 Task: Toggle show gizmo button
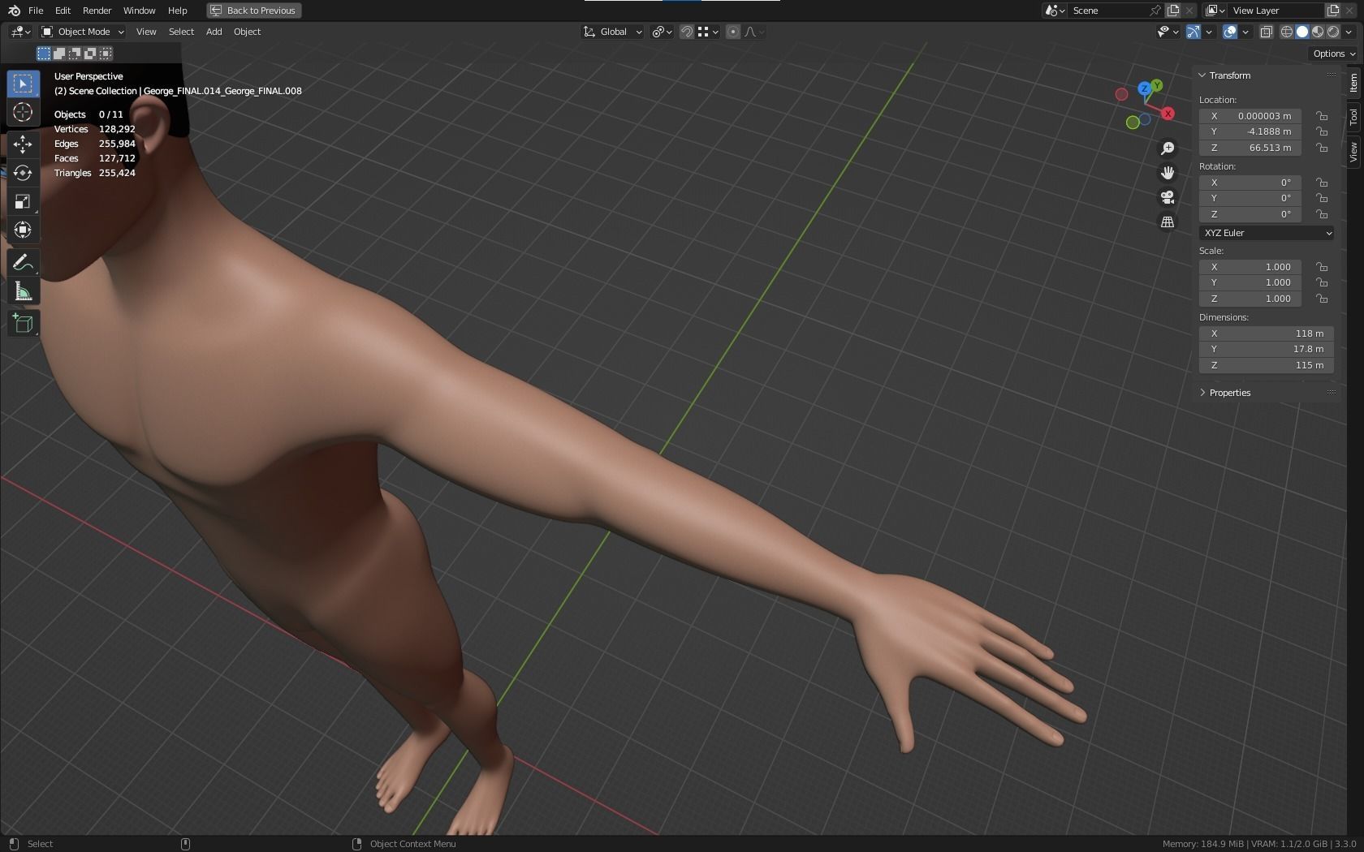point(1193,32)
